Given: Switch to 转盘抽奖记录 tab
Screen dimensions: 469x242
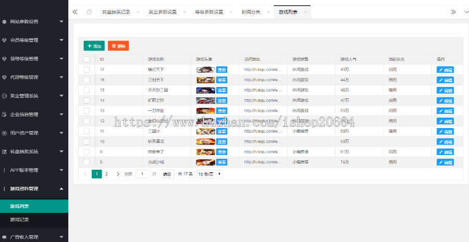Looking at the screenshot, I should 116,12.
